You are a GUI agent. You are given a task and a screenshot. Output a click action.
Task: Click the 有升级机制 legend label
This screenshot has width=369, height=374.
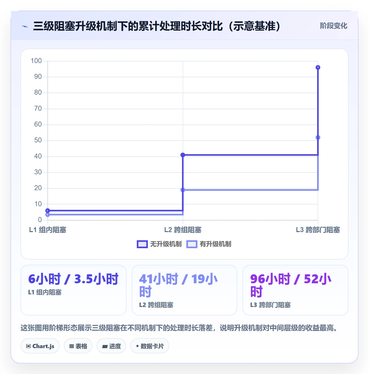pyautogui.click(x=215, y=244)
